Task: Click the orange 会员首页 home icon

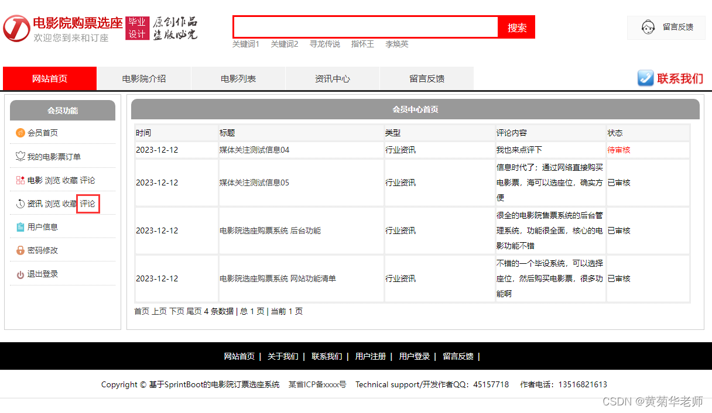Action: [x=20, y=133]
